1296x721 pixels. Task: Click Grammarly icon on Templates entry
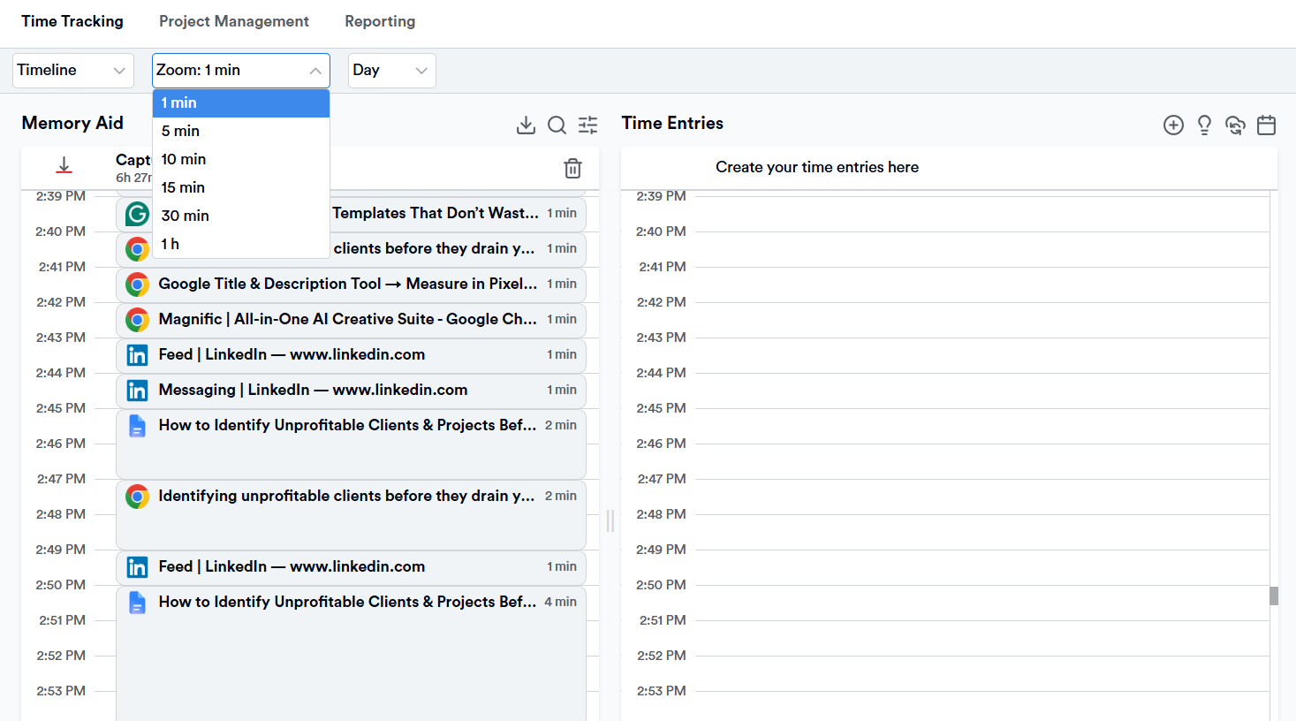pyautogui.click(x=137, y=213)
